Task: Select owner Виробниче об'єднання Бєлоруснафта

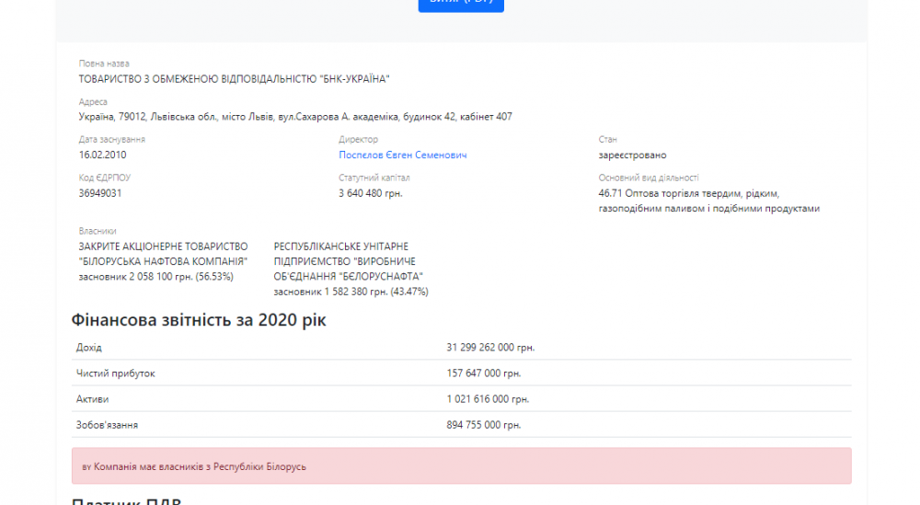Action: (349, 261)
